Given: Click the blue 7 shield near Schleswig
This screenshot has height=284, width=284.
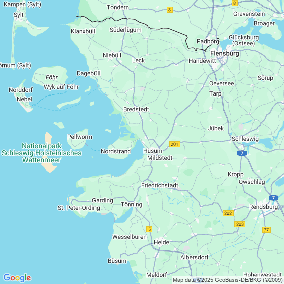Looking at the screenshot, I should tap(242, 153).
